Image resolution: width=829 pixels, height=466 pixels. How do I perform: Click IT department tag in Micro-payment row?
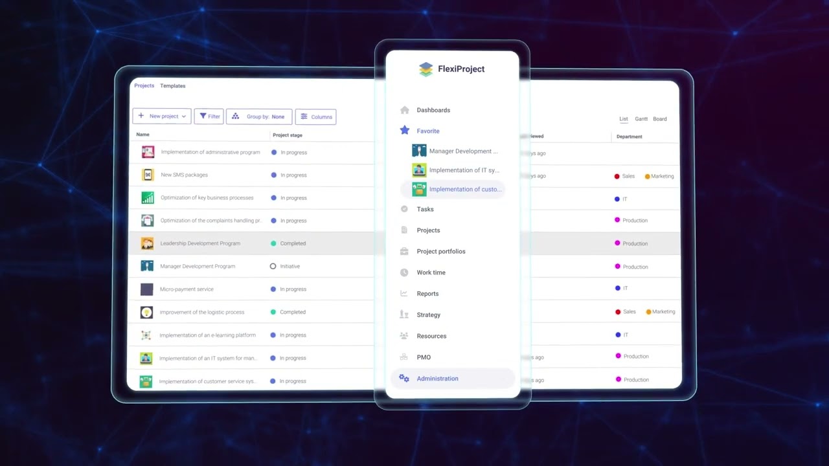[x=621, y=288]
